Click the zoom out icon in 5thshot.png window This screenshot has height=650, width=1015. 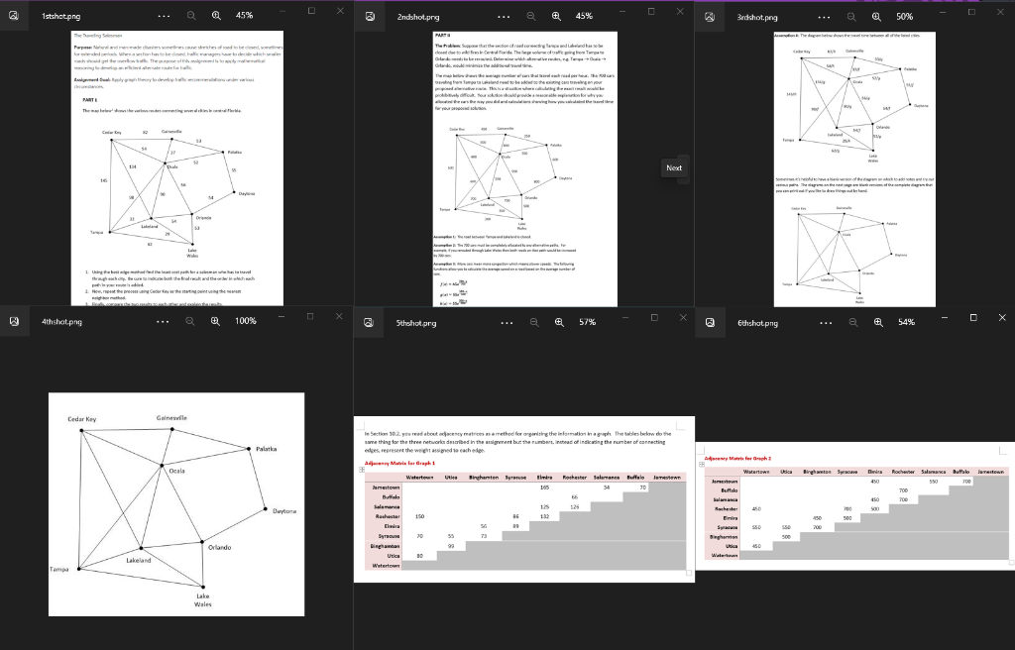point(533,322)
